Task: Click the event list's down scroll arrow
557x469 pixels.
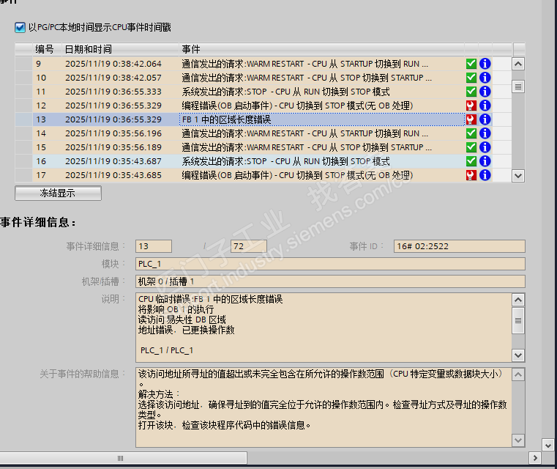Action: (518, 176)
